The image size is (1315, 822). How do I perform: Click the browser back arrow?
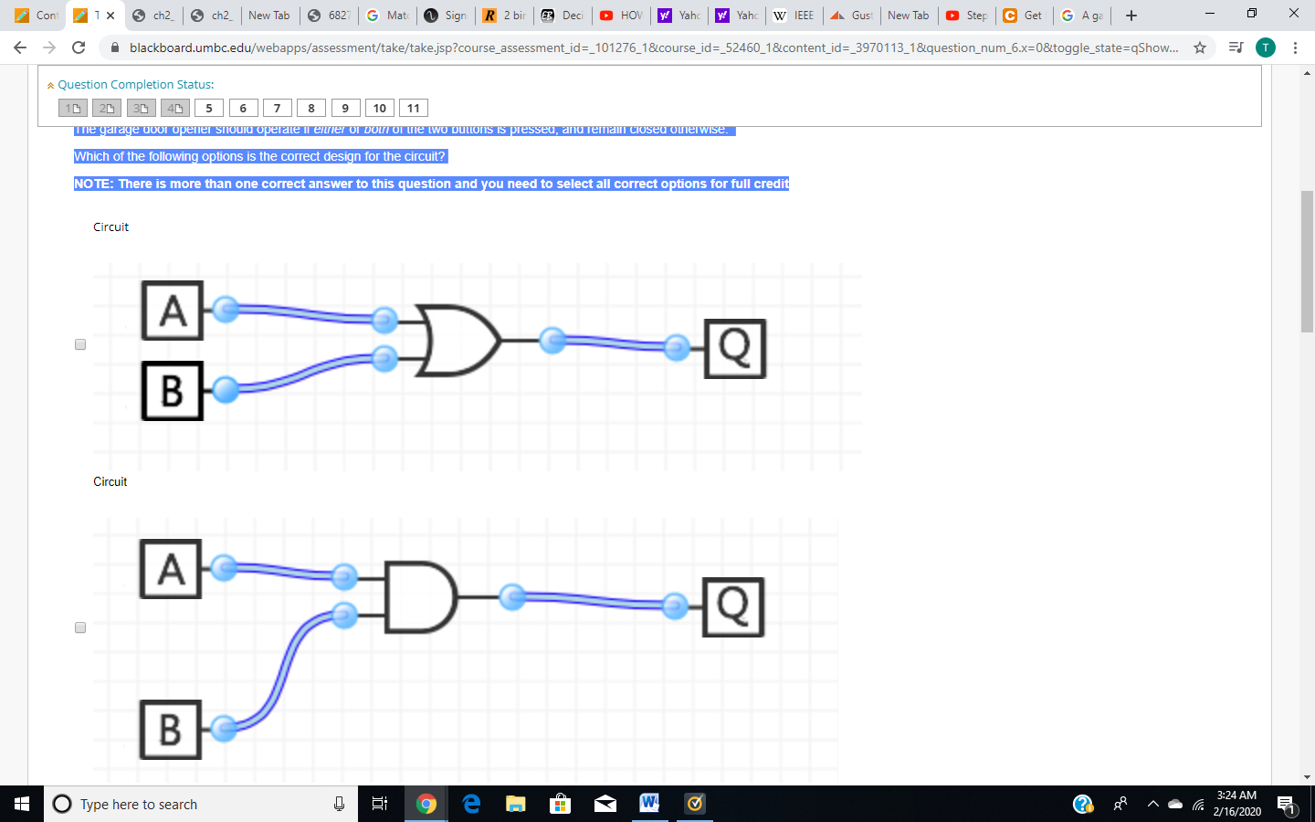tap(20, 47)
